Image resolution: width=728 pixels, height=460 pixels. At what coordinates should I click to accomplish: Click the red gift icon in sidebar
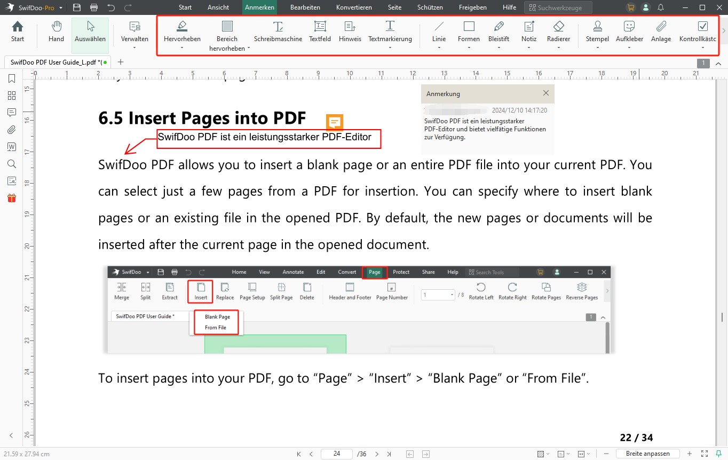12,198
